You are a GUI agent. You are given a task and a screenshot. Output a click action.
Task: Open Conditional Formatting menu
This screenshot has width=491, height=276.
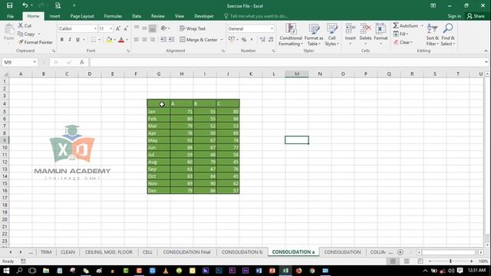pyautogui.click(x=291, y=34)
